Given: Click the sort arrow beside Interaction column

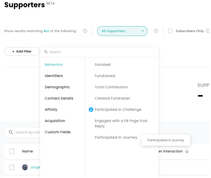Looking at the screenshot, I should [187, 151].
